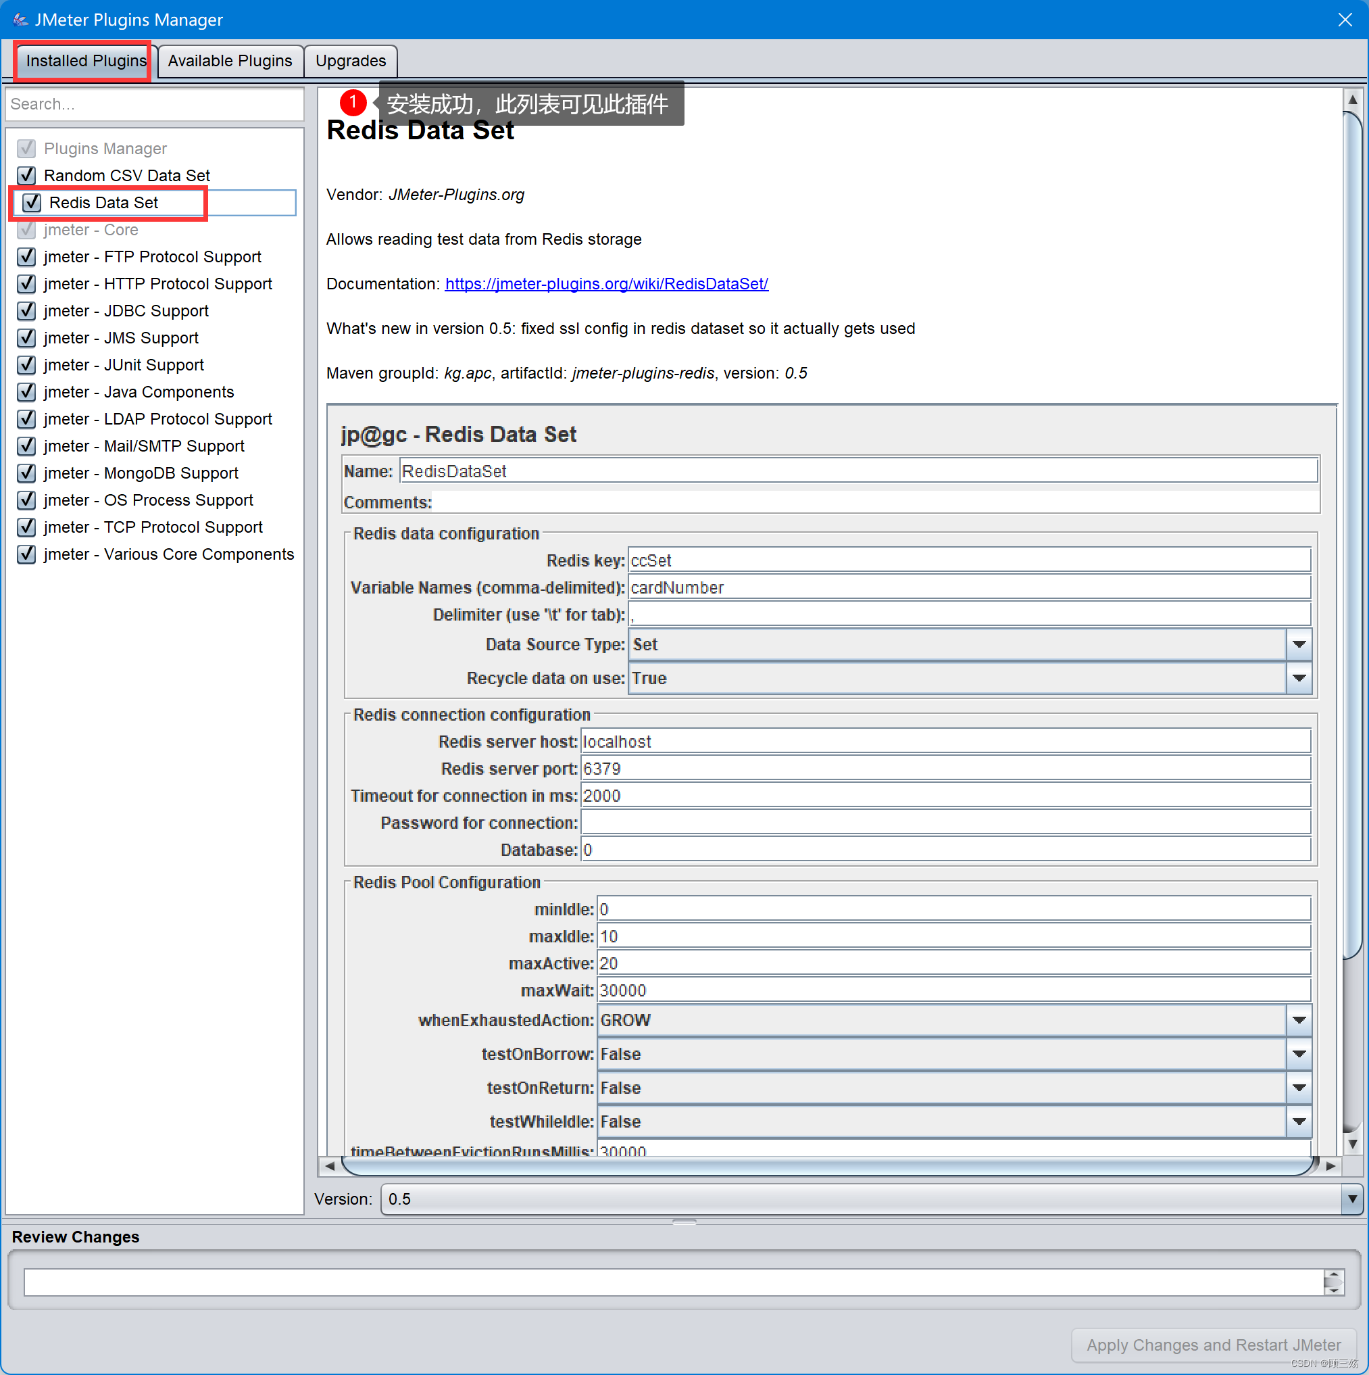
Task: Open the testWhileIdle dropdown
Action: tap(1299, 1121)
